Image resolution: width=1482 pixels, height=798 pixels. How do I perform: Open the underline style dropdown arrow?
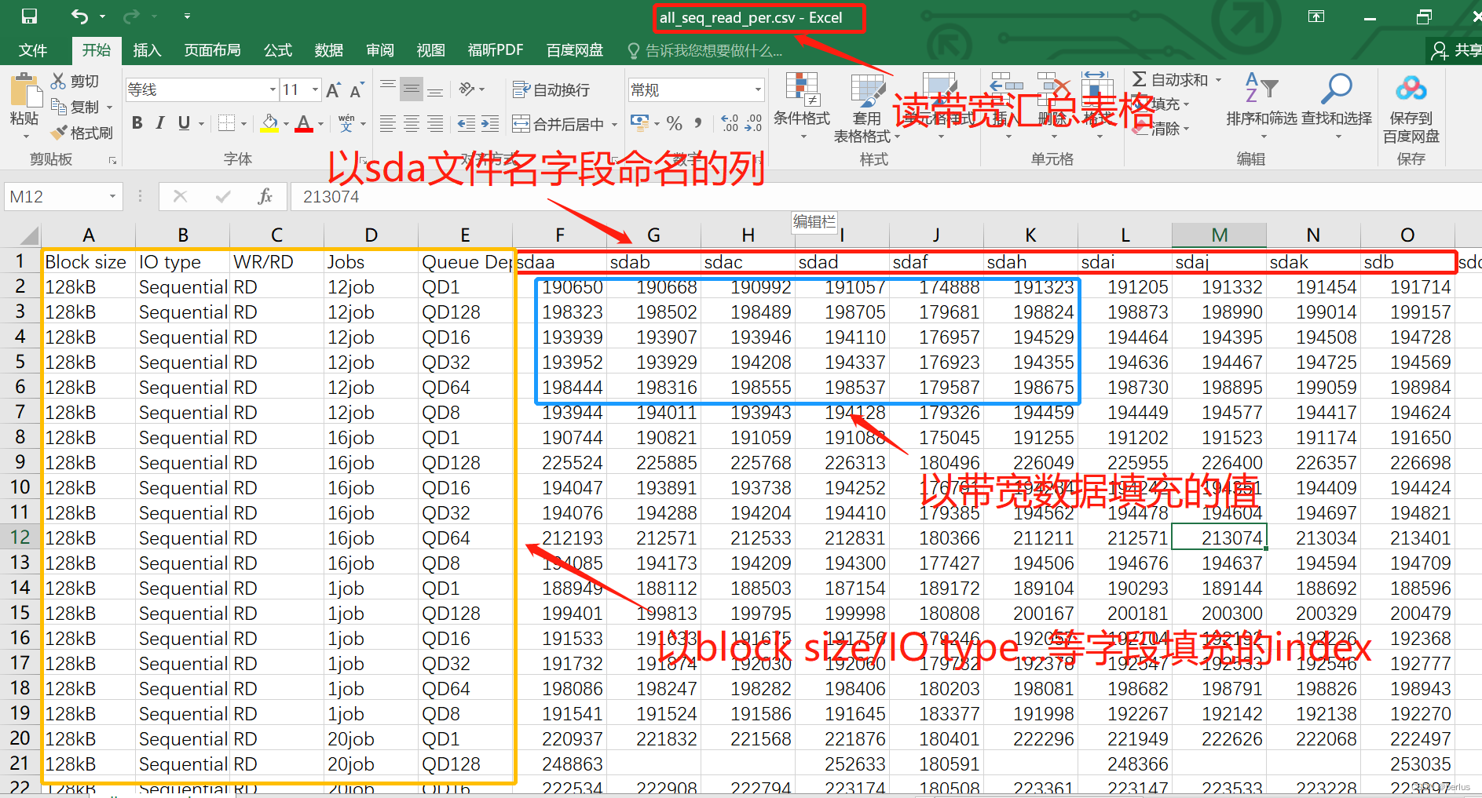point(201,124)
